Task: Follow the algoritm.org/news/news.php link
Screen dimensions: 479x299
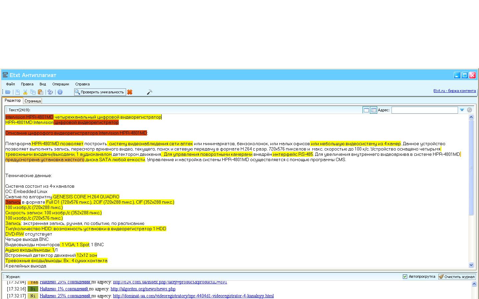Action: click(143, 289)
